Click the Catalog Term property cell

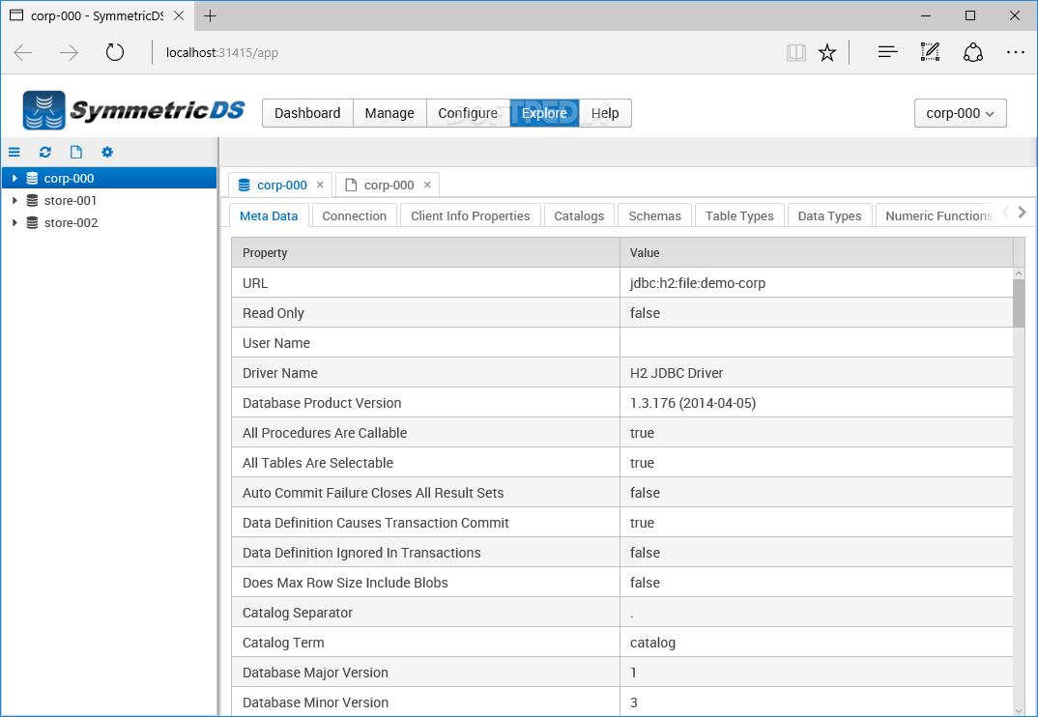point(425,643)
